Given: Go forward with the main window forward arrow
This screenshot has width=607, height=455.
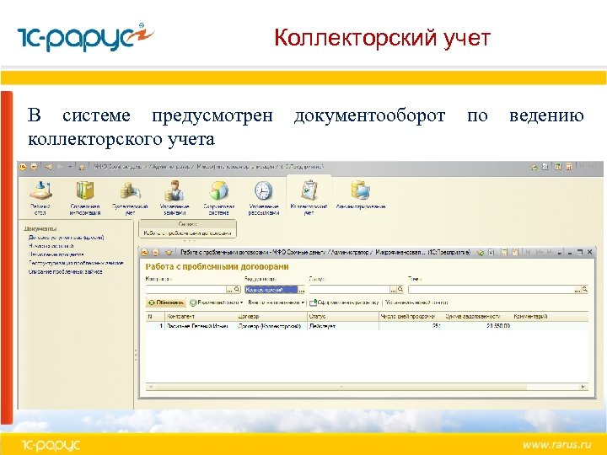Looking at the screenshot, I should [60, 167].
